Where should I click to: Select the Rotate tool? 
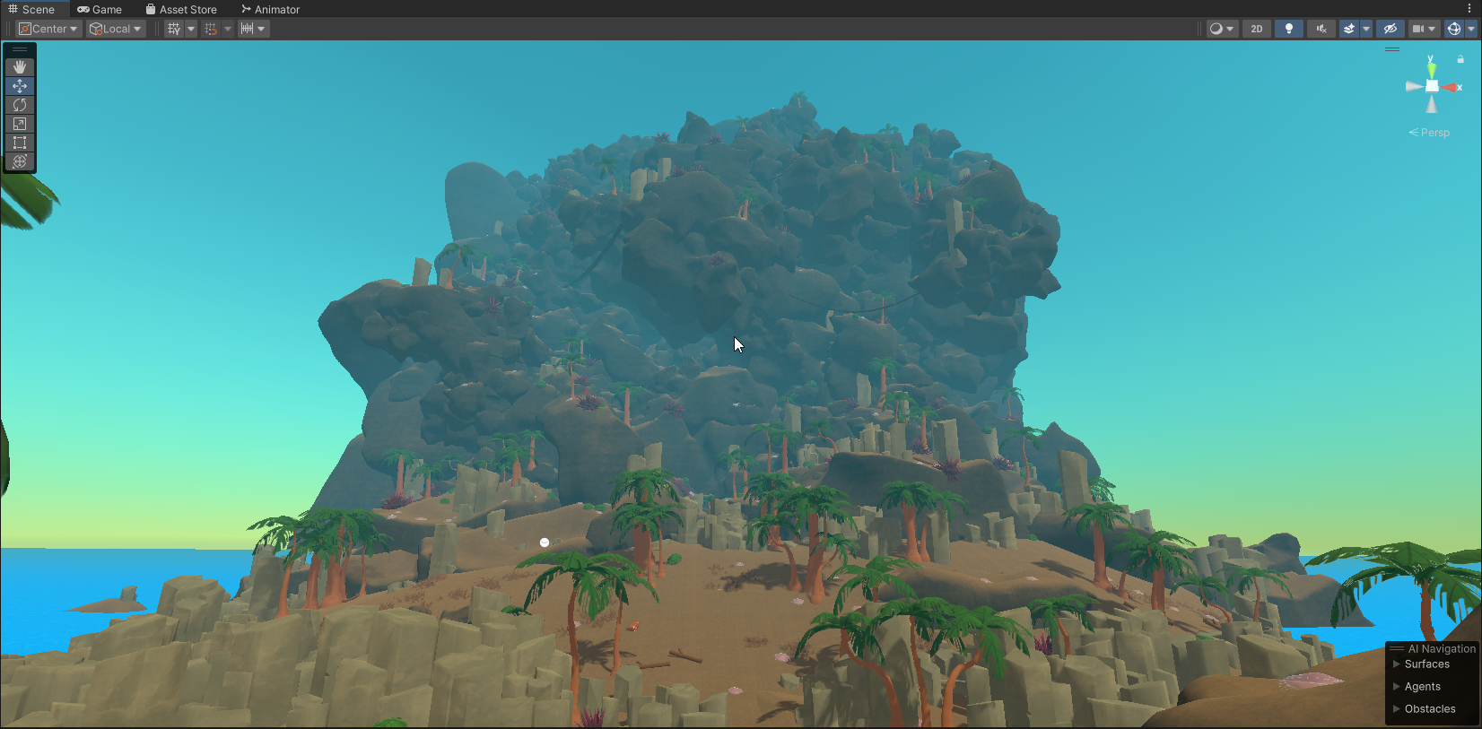(x=20, y=105)
